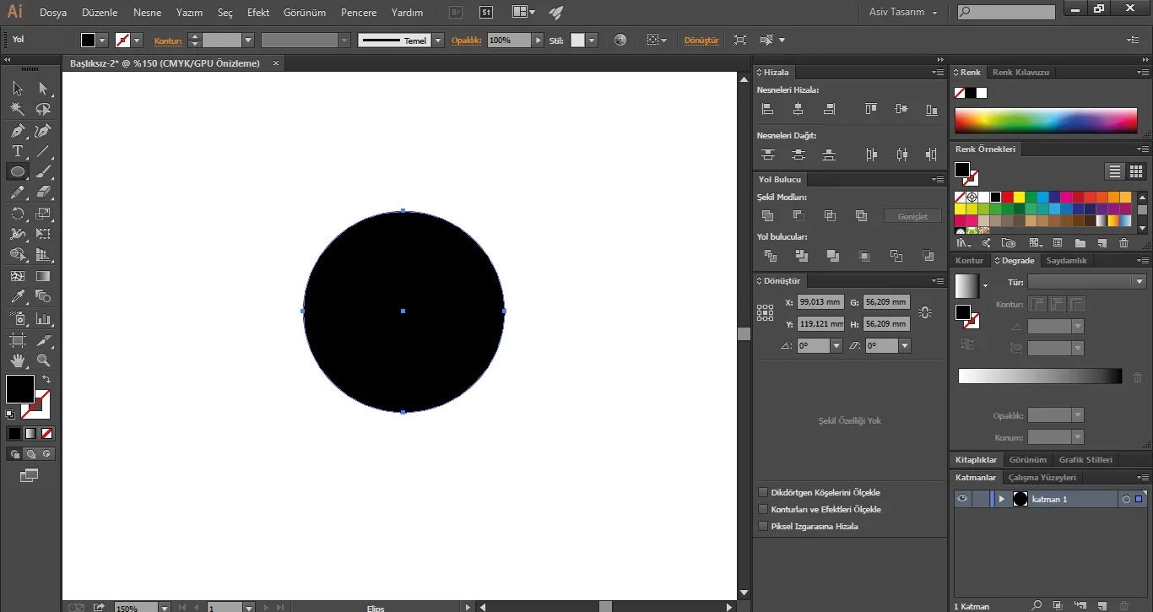Click the Opaklık link in control bar
This screenshot has height=612, width=1153.
point(466,40)
